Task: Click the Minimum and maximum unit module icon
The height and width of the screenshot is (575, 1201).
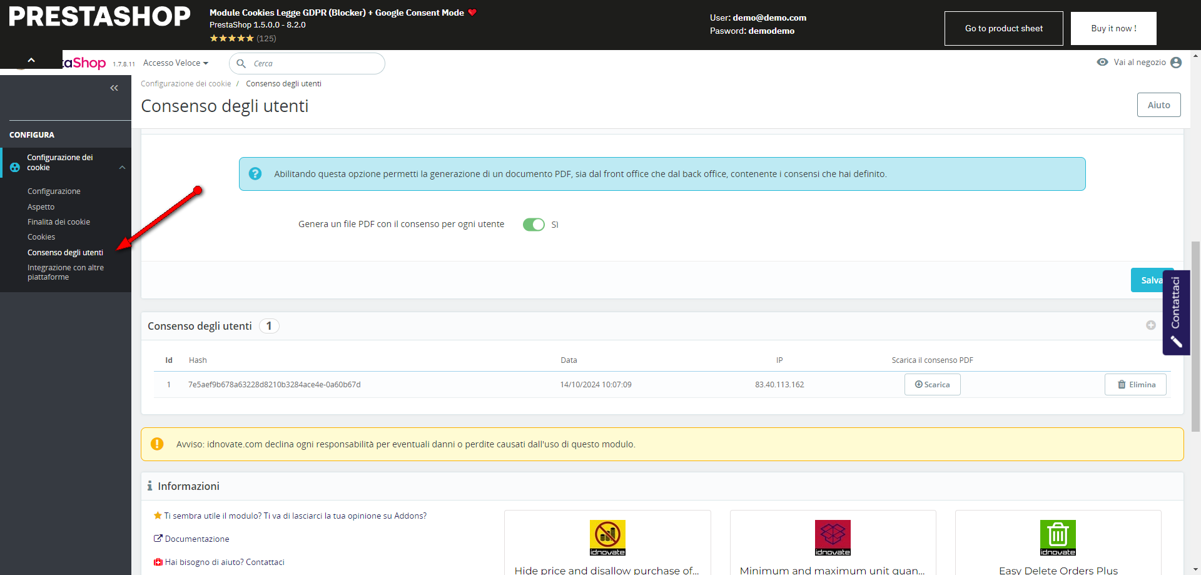Action: click(832, 537)
